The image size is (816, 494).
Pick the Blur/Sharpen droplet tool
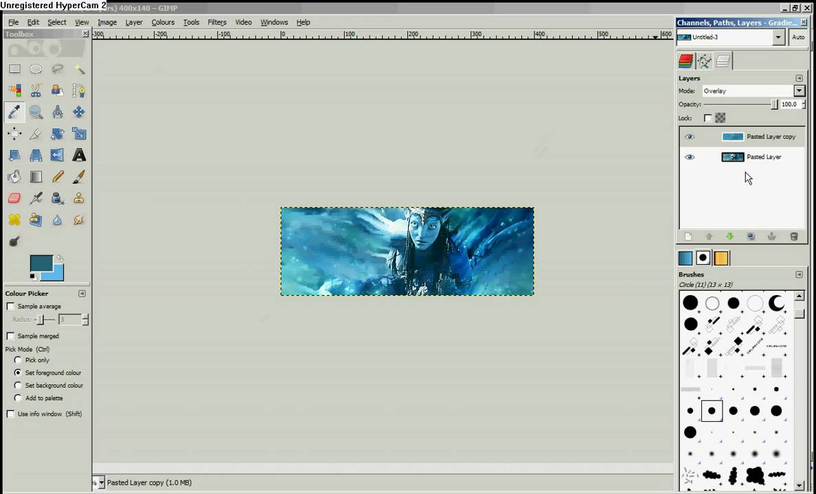[57, 220]
